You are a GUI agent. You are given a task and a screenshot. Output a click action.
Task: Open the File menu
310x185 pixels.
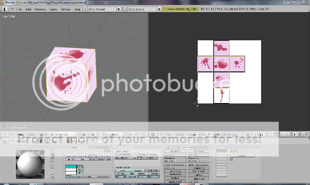pos(19,9)
